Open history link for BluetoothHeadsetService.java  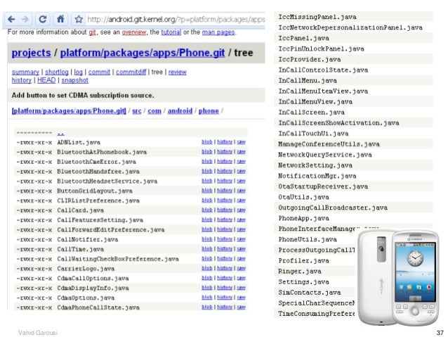(225, 181)
